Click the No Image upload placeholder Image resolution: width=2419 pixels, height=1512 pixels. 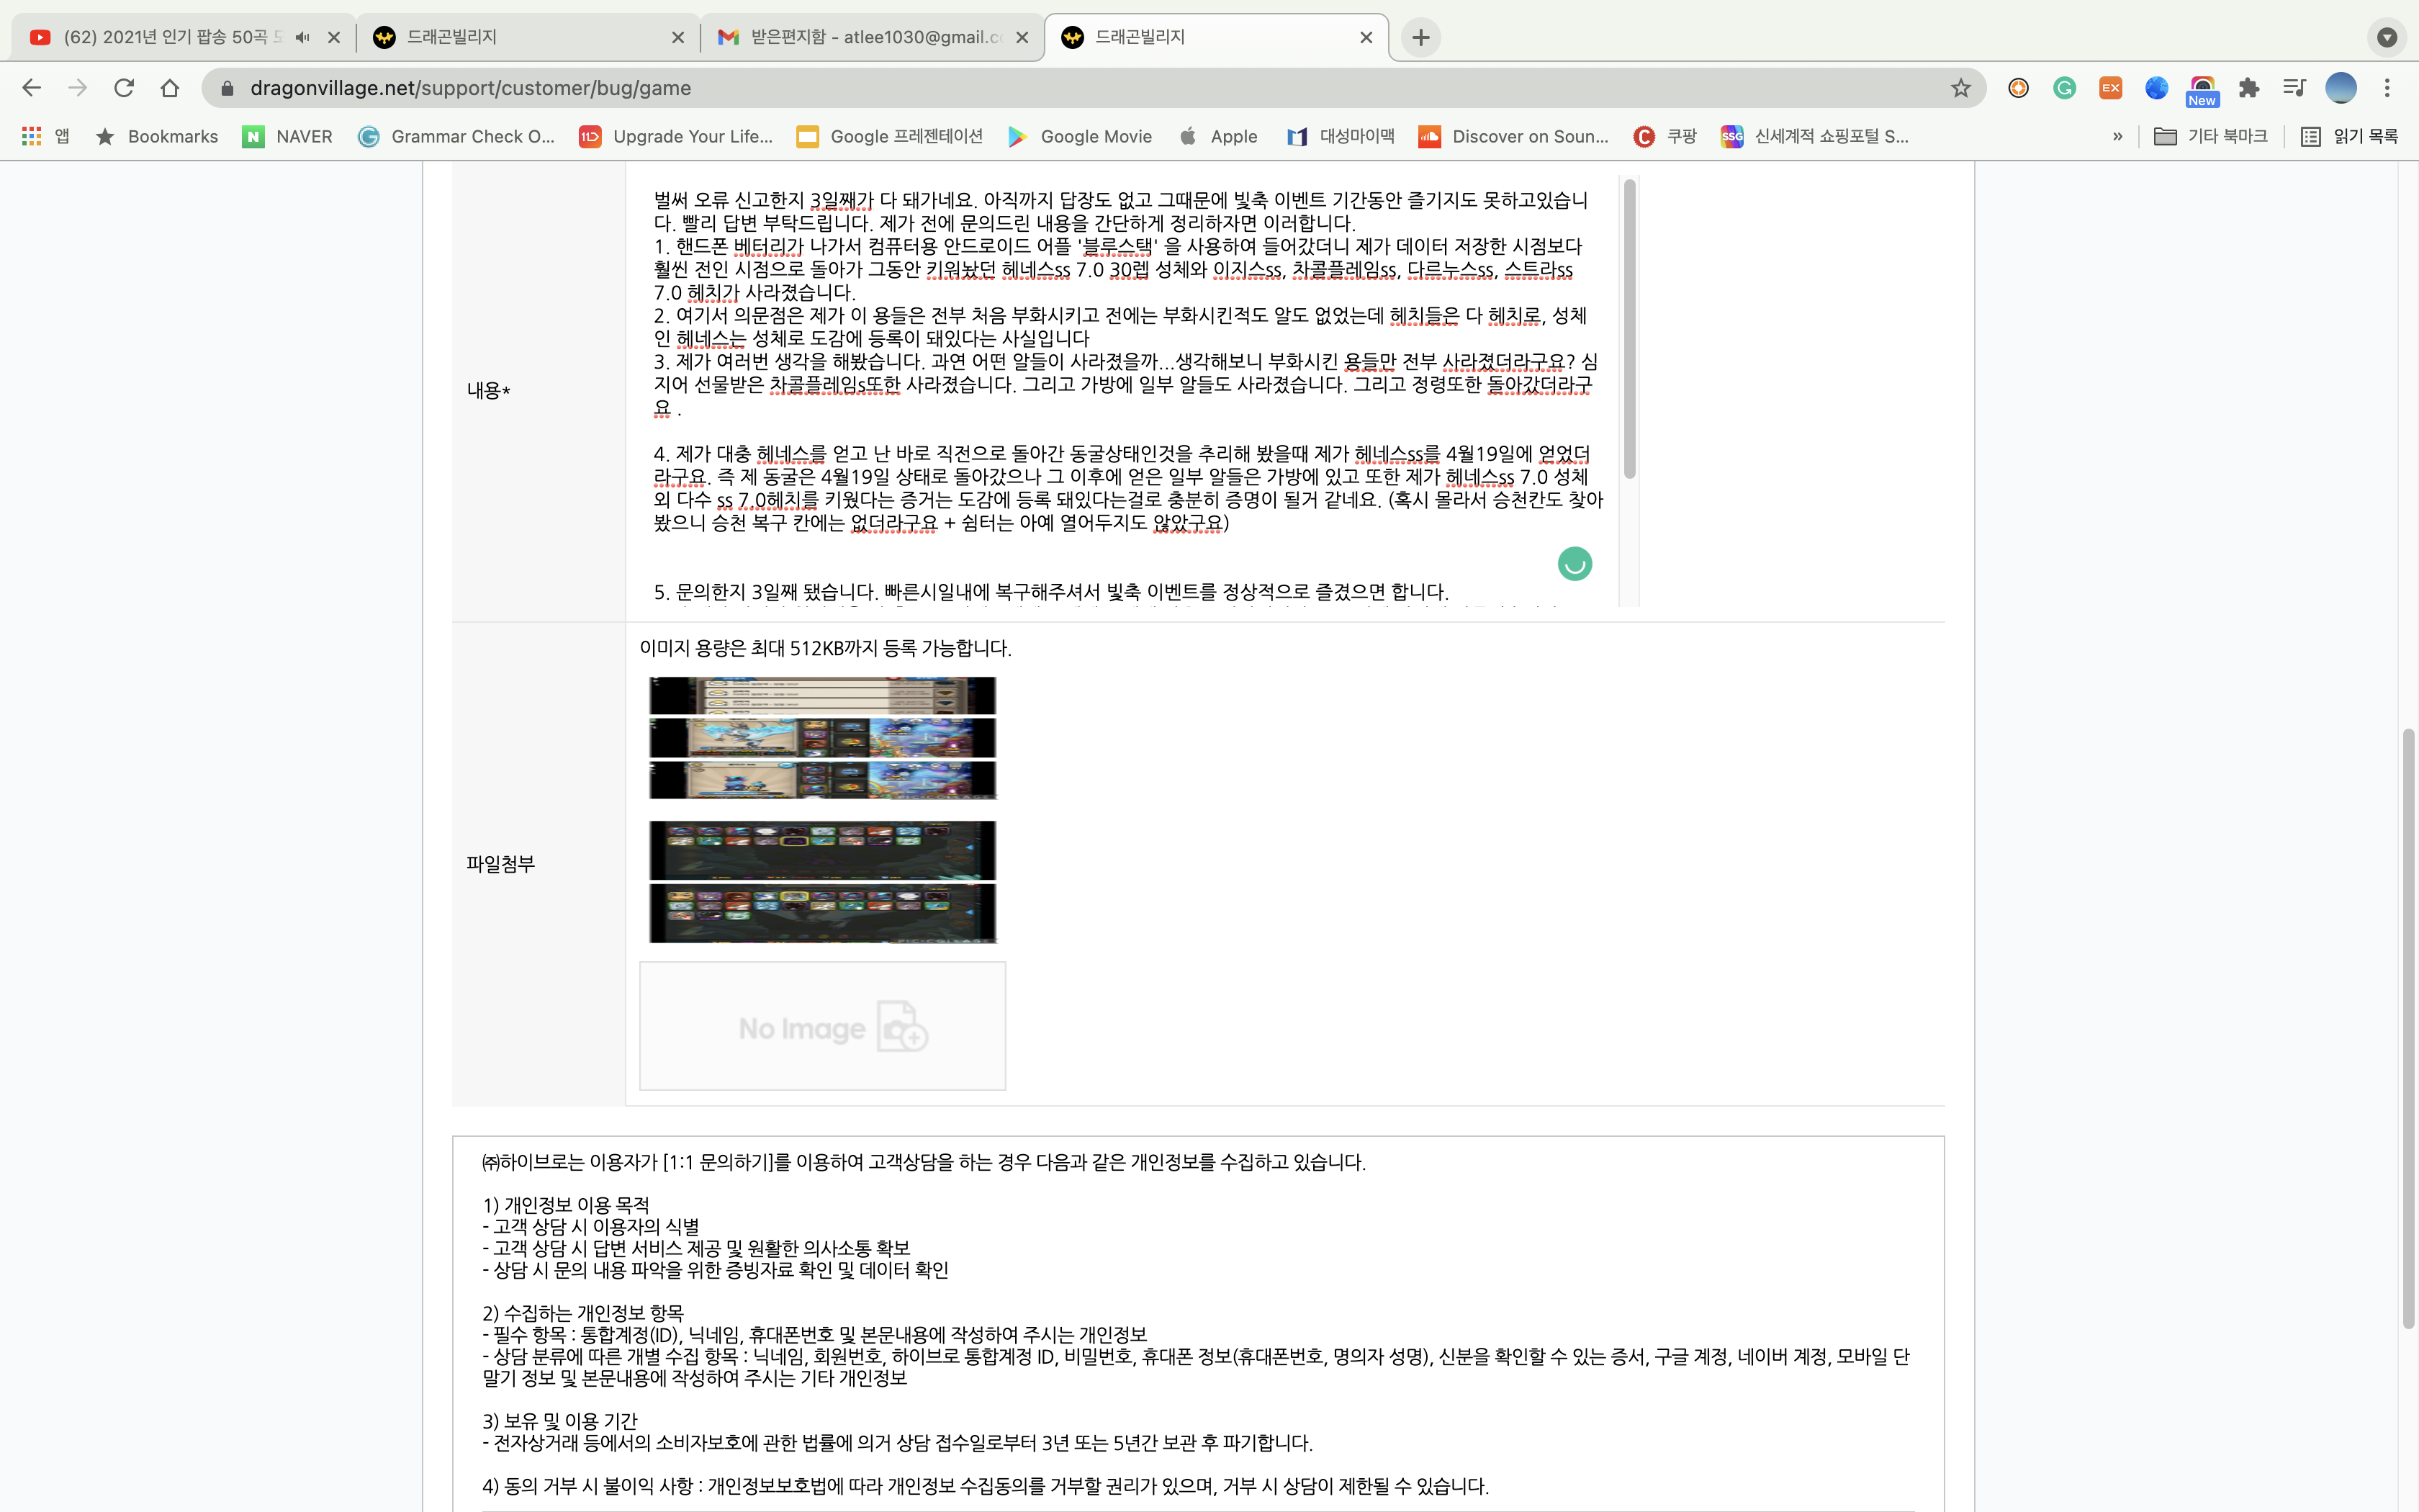[821, 1026]
